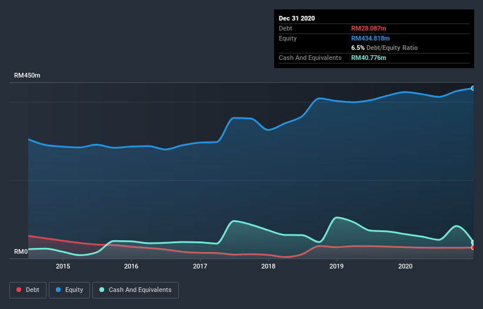
Task: Click the tooltip's Cash And Equivalents label
Action: [310, 58]
